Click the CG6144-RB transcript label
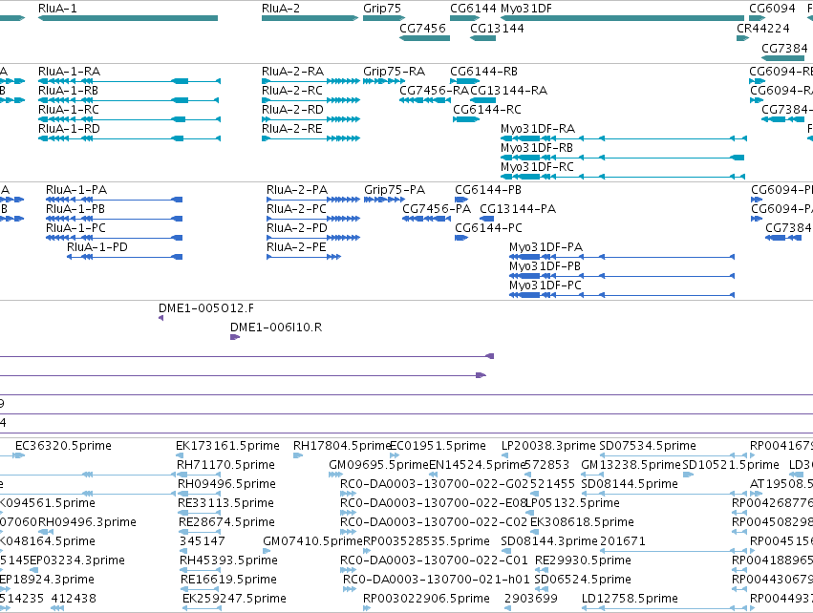The width and height of the screenshot is (813, 613). click(483, 72)
